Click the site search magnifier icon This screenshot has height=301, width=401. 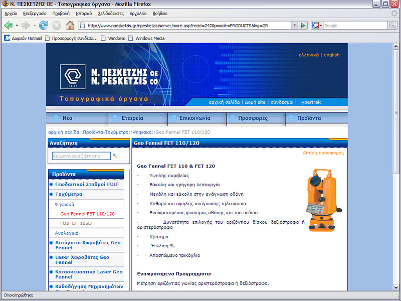tap(115, 156)
